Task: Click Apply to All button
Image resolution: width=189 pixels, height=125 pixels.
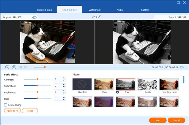Action: [12, 111]
